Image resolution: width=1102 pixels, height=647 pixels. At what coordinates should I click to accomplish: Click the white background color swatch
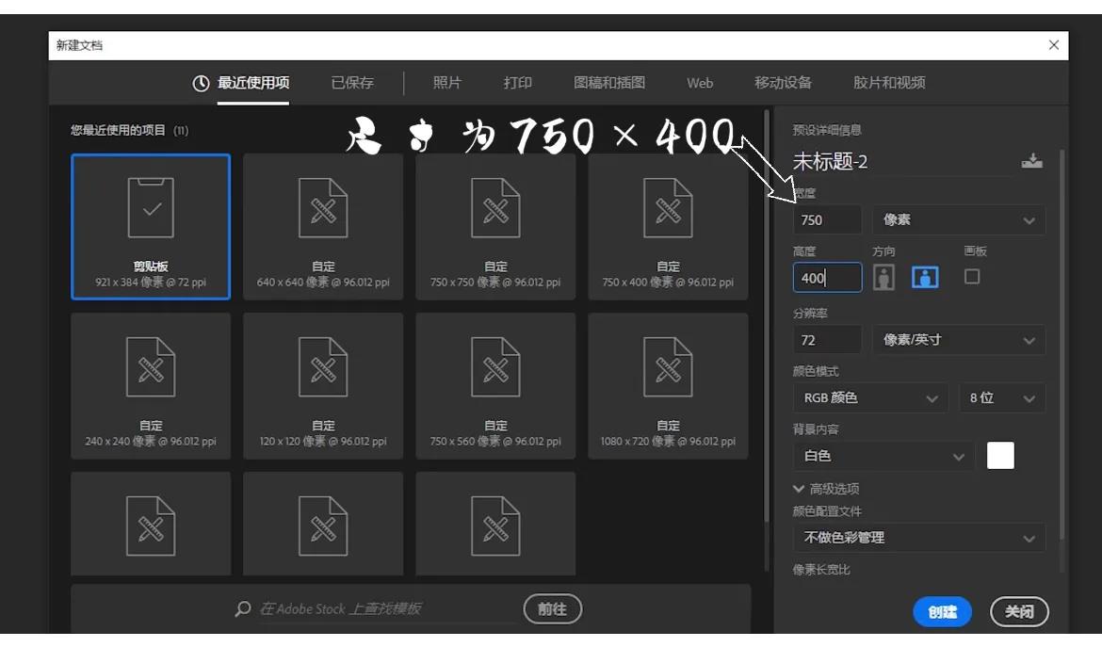[x=1000, y=455]
